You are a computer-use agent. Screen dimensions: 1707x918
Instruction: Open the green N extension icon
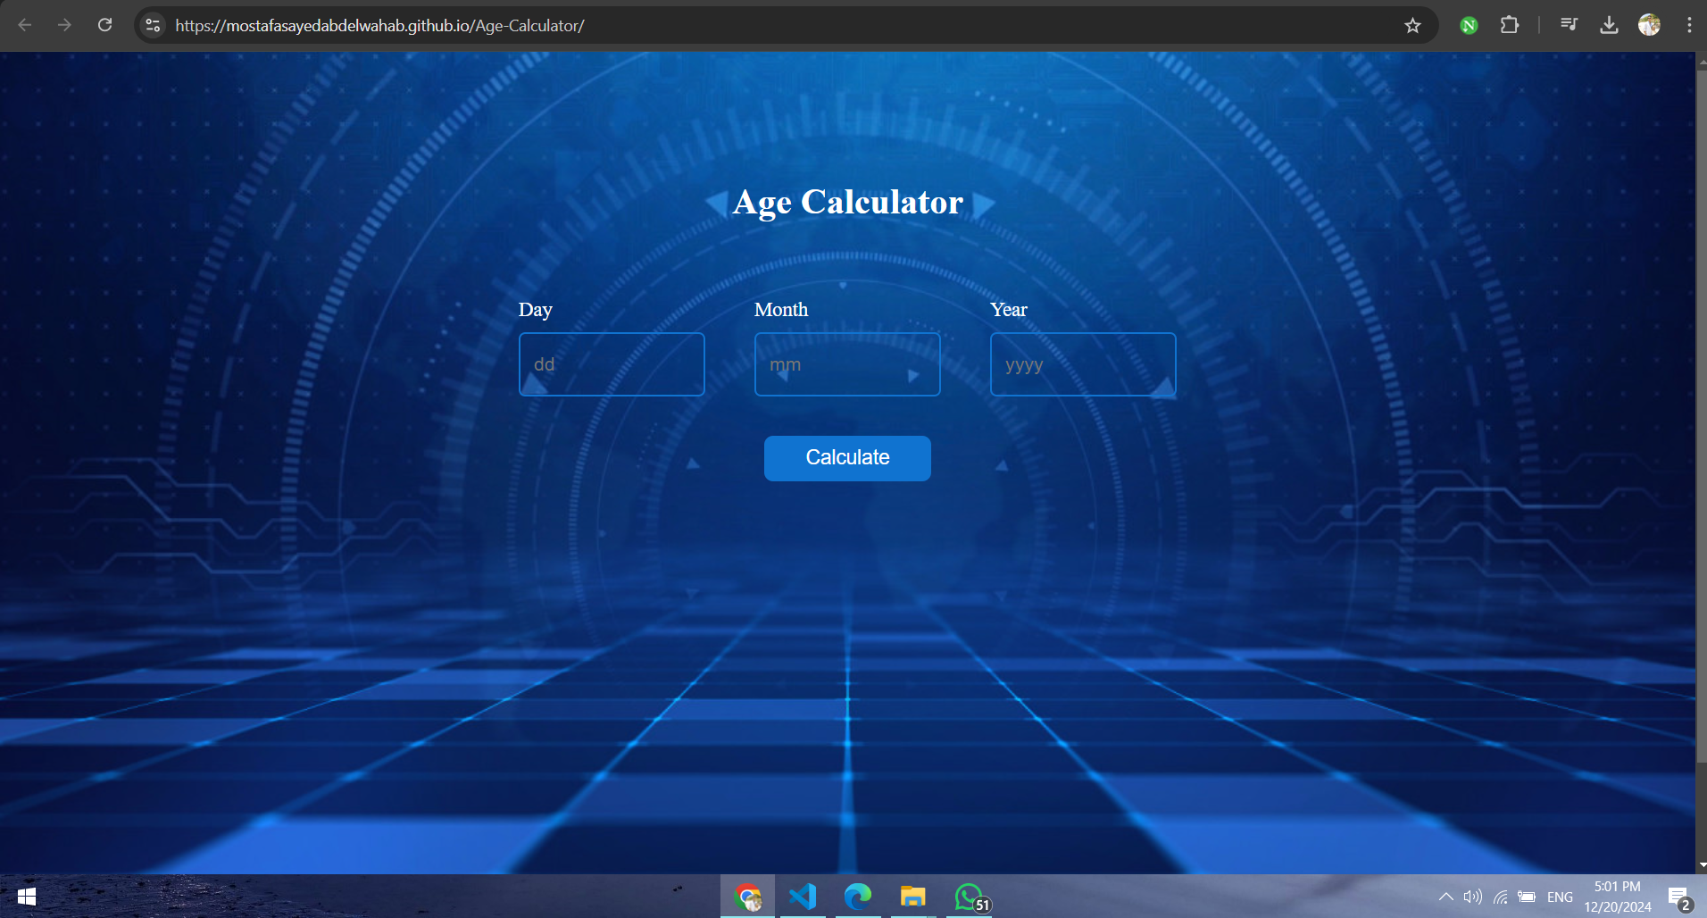1469,26
